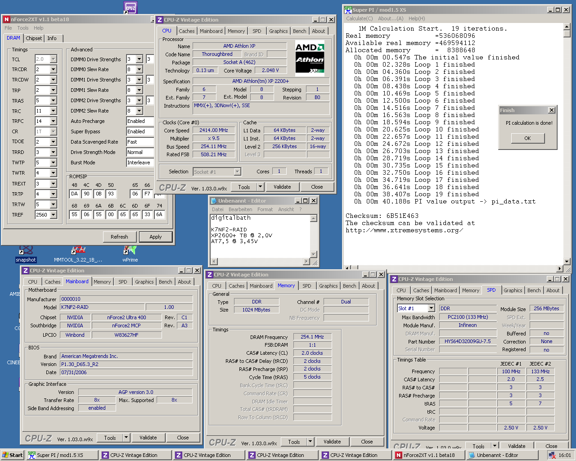Click Validate in the top CPU-Z CPU window
Screen dimensions: 576x461
tap(282, 187)
